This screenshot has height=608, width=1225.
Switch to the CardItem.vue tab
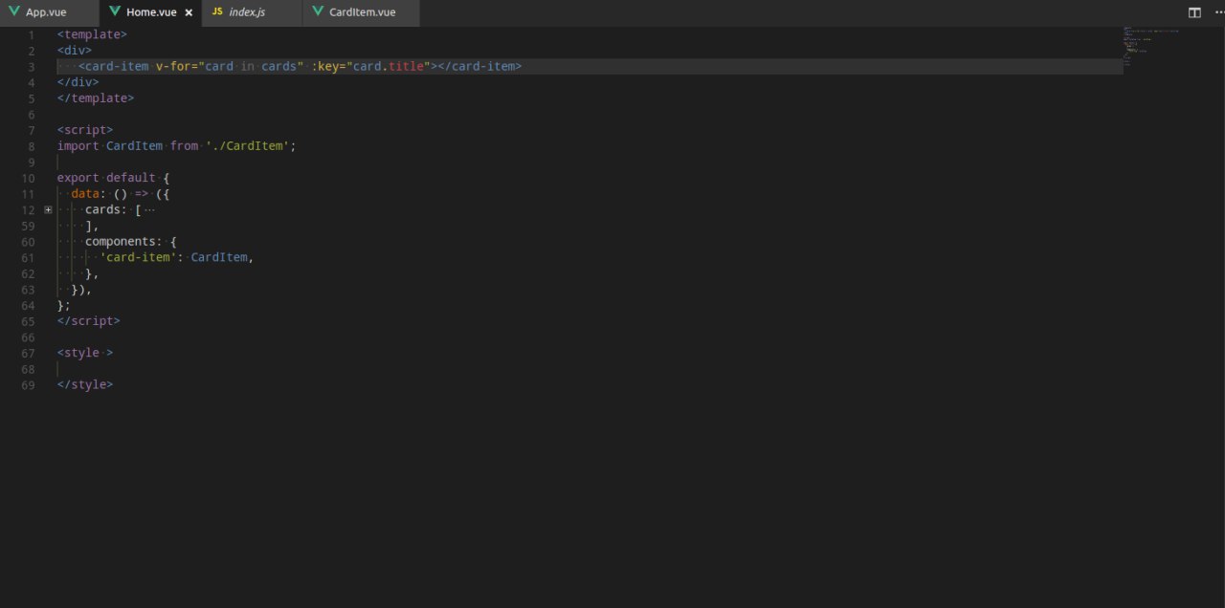(x=361, y=12)
